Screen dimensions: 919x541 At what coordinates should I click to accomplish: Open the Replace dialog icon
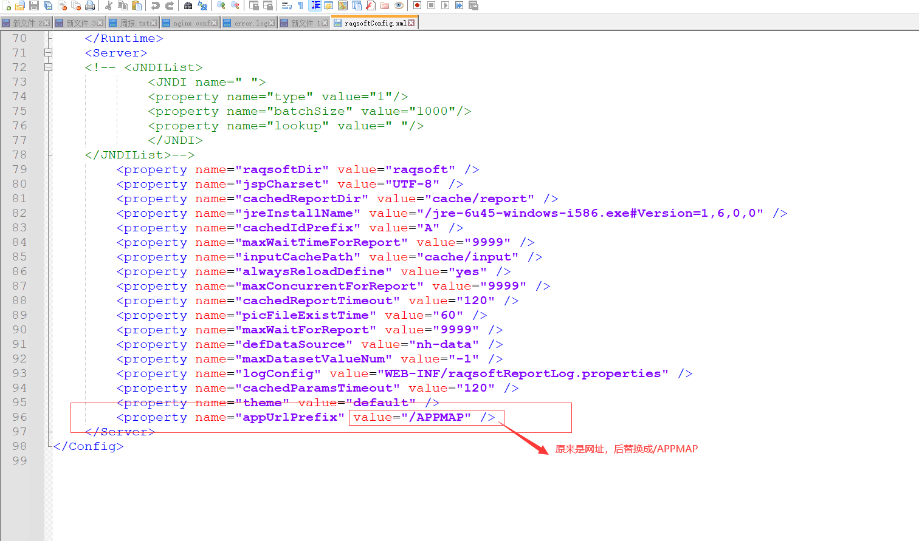point(202,5)
